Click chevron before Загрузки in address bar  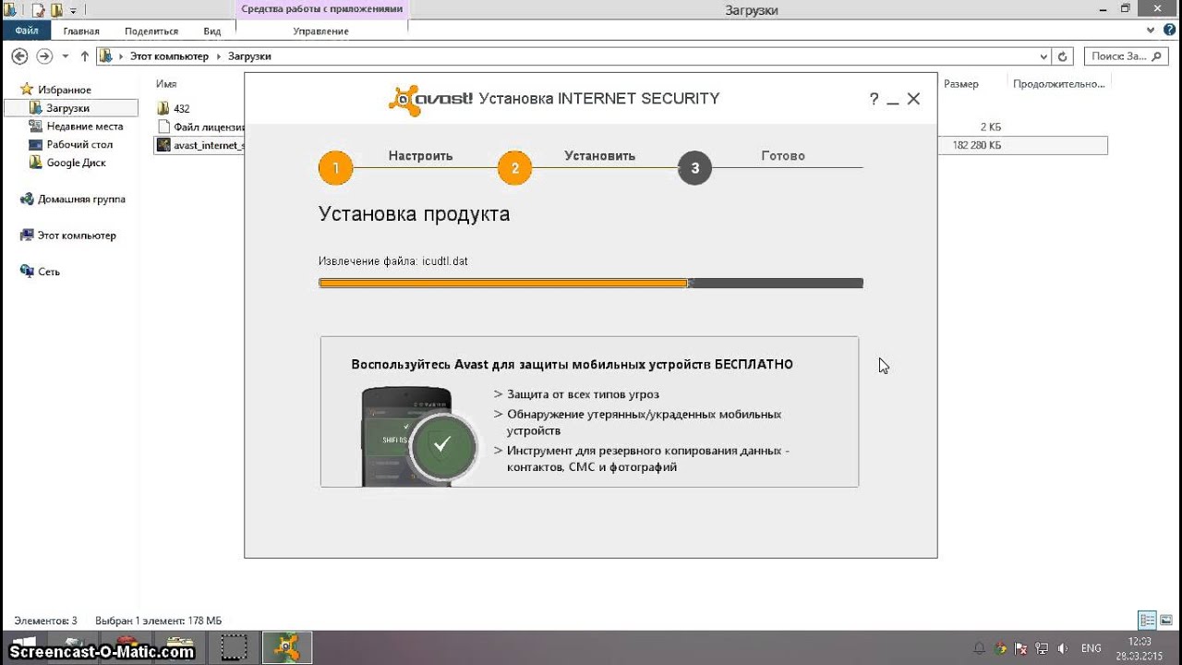(x=220, y=56)
